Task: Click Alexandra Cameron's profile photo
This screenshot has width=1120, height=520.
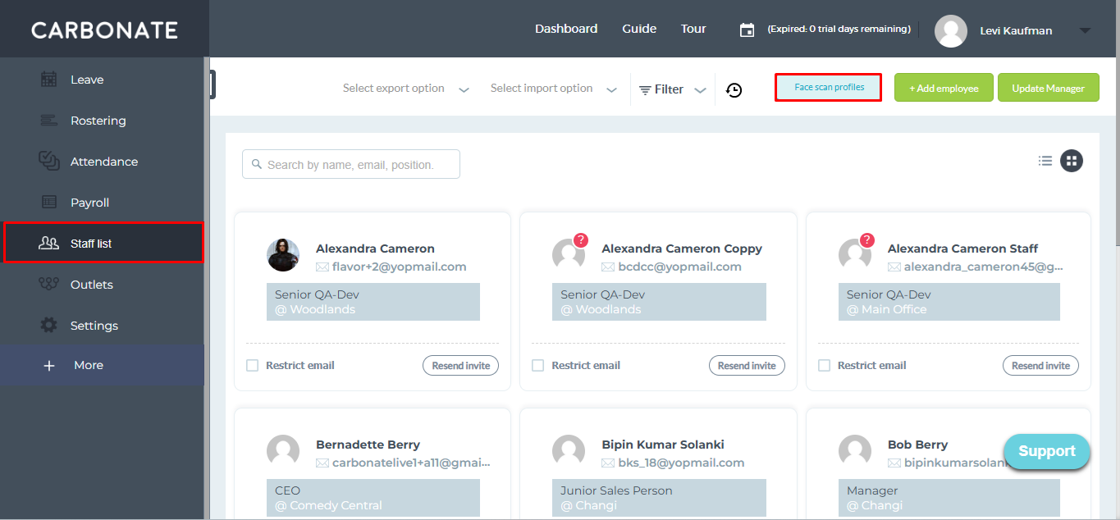Action: 283,255
